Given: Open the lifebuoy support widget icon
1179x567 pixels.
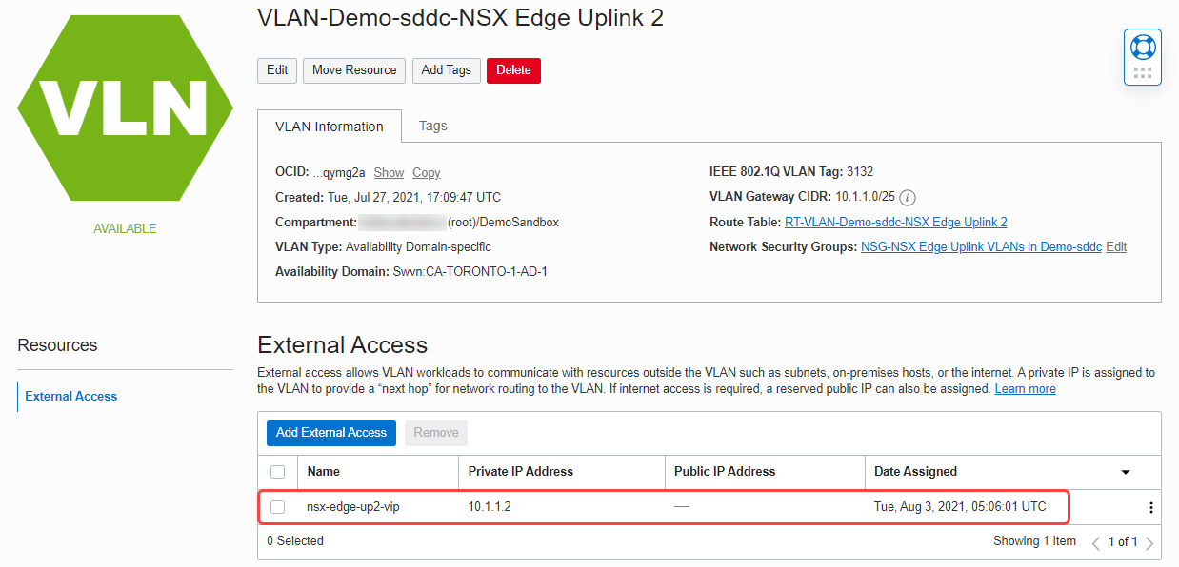Looking at the screenshot, I should point(1142,46).
